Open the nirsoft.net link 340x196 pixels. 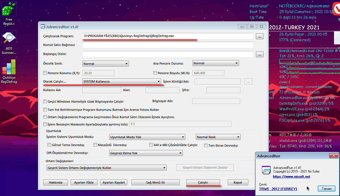pos(291,177)
